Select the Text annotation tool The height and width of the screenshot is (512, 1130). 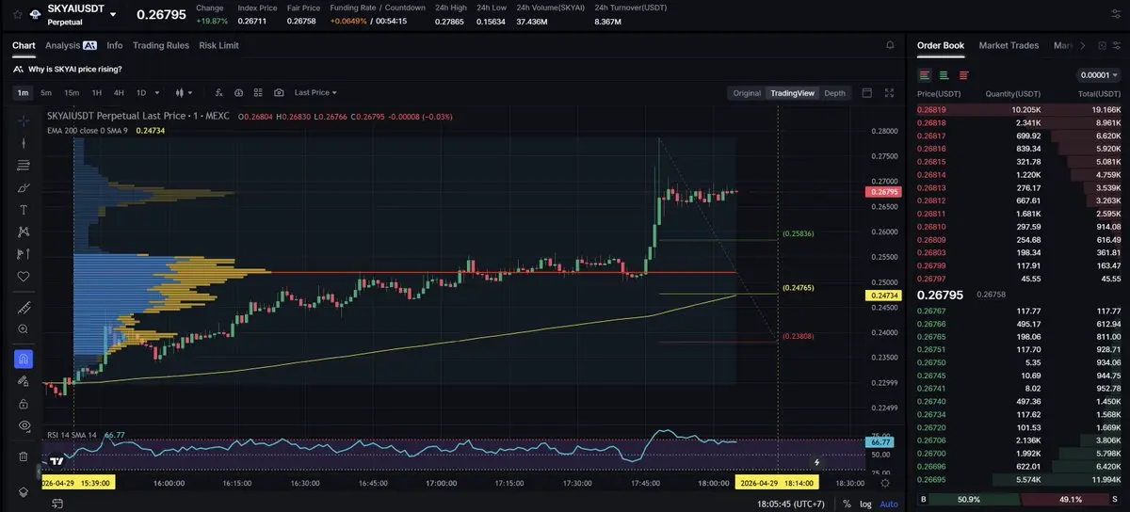[24, 210]
